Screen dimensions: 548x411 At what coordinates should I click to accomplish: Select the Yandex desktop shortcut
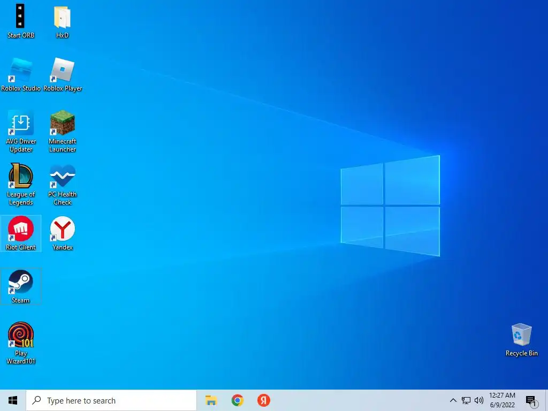63,233
